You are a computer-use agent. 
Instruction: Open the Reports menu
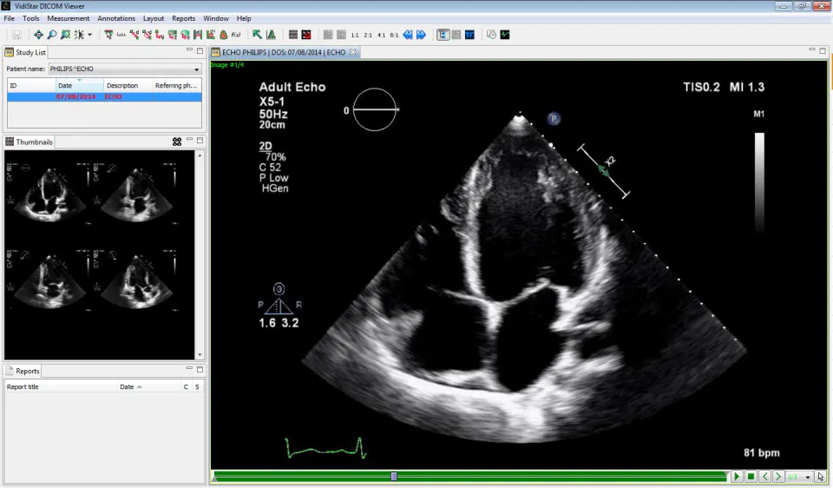coord(183,18)
